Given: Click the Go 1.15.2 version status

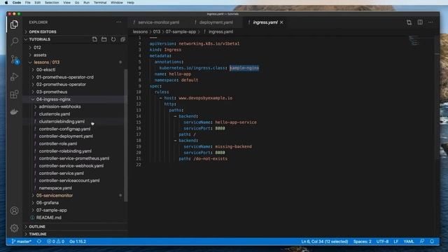Looking at the screenshot, I should 78,241.
